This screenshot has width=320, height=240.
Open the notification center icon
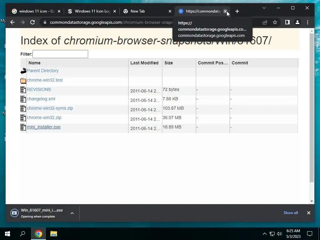(x=310, y=234)
